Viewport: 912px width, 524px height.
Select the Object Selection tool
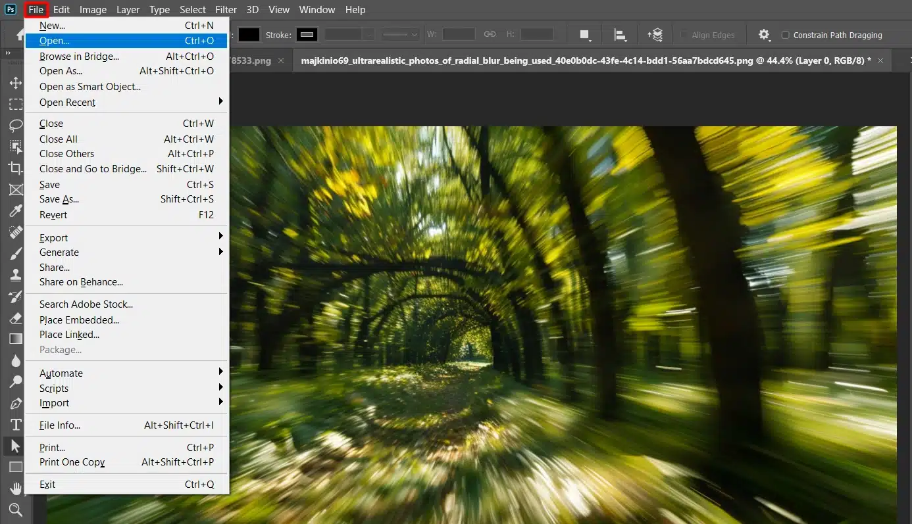15,147
